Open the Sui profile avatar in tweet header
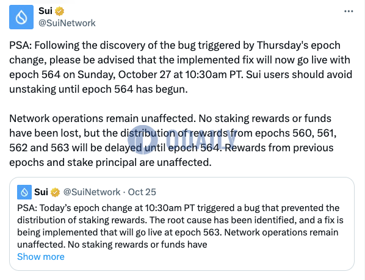 coord(21,17)
